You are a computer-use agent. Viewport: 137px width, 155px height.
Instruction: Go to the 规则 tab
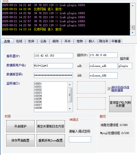pos(56,41)
